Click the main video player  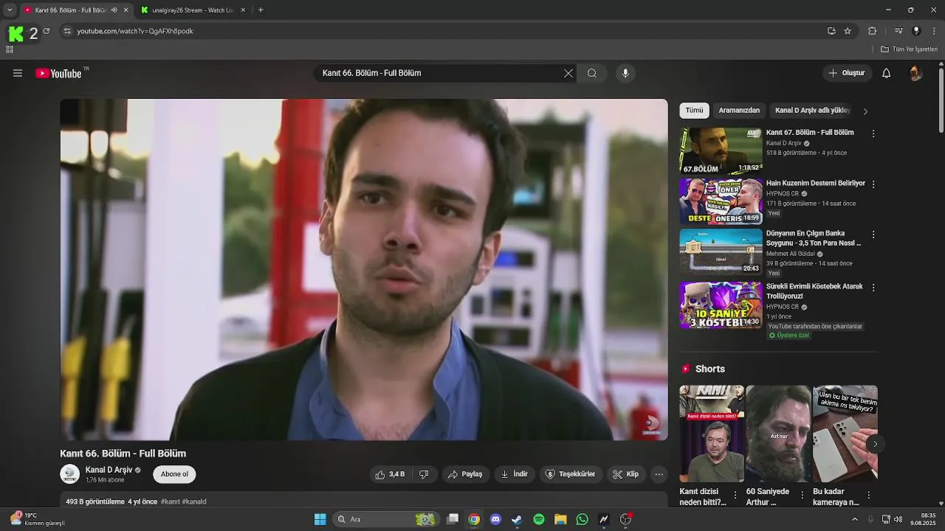click(364, 270)
